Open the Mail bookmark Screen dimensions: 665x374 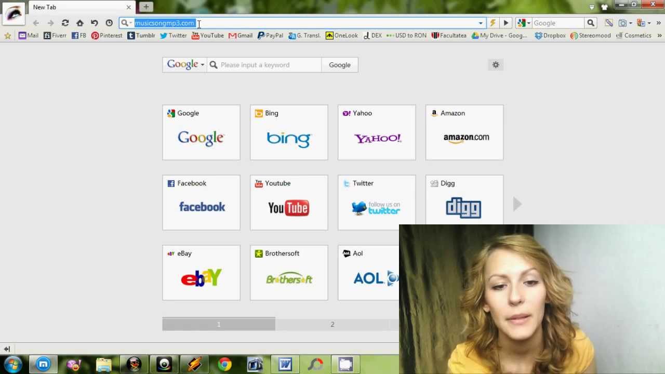pos(28,35)
